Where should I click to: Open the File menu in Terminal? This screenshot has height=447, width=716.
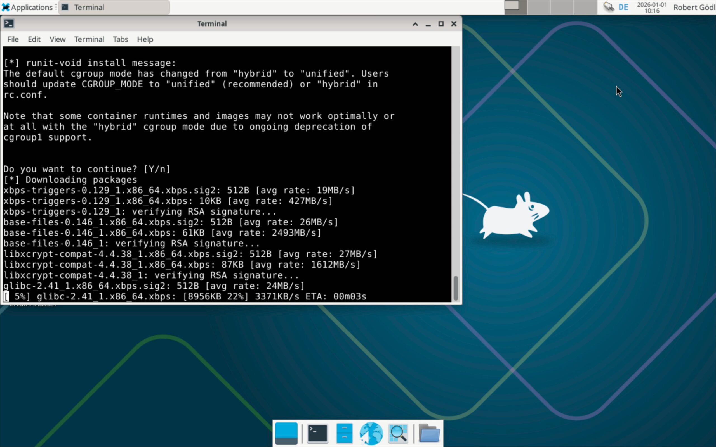point(13,39)
